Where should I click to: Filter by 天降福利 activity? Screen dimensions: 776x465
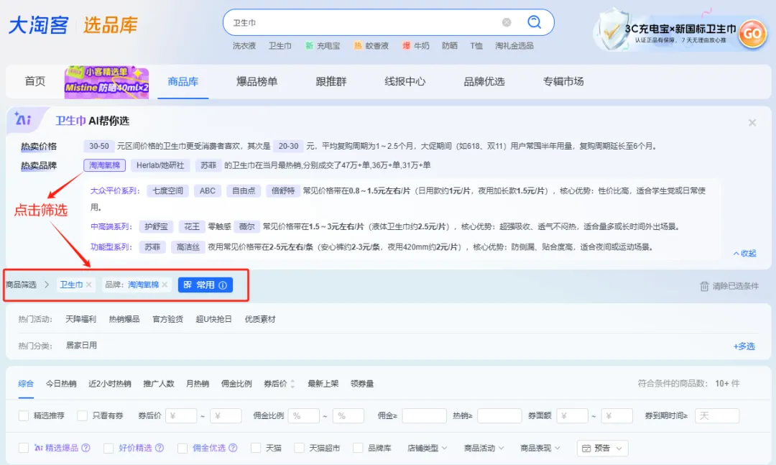point(80,319)
